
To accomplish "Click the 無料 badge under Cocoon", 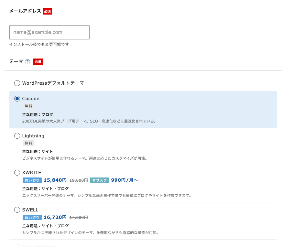I will click(x=28, y=106).
